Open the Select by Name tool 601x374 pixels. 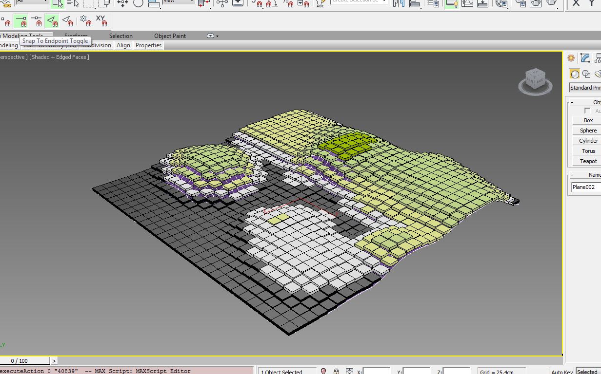point(73,3)
